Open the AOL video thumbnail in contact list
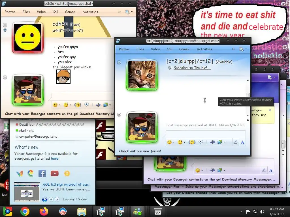This screenshot has width=290, height=217. 27,192
